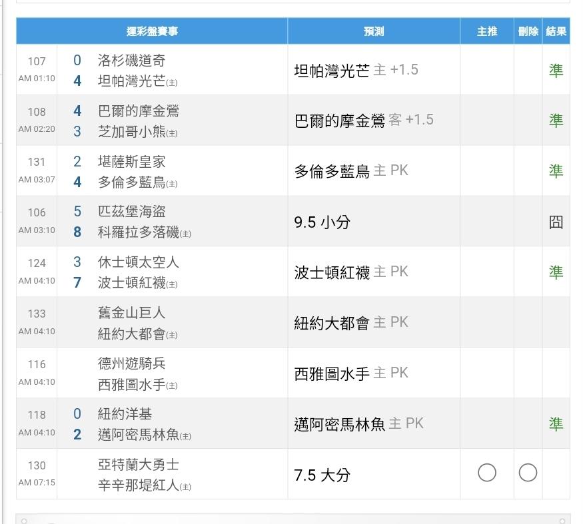583x524 pixels.
Task: Click team name 巴爾的摩金鶯 in game 108 matchup
Action: tap(139, 111)
